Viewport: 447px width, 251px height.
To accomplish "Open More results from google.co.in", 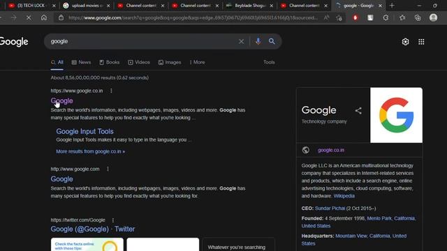I will (90, 151).
